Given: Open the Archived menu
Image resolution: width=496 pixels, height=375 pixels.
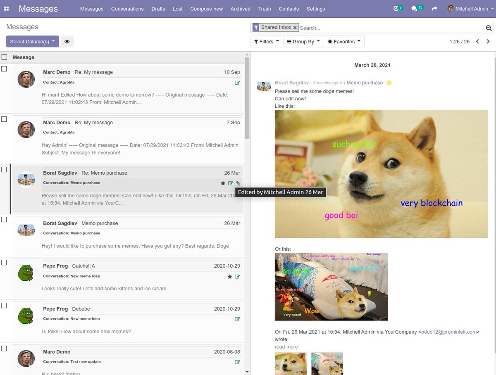Looking at the screenshot, I should (240, 9).
